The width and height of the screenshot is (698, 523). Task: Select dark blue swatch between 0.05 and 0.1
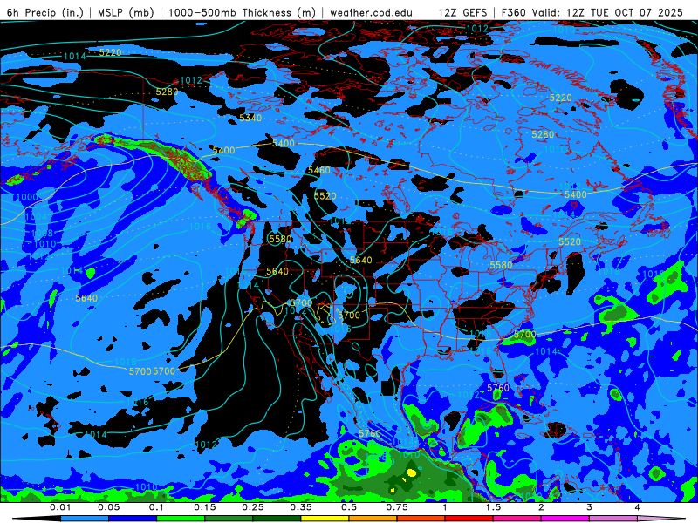(x=133, y=519)
